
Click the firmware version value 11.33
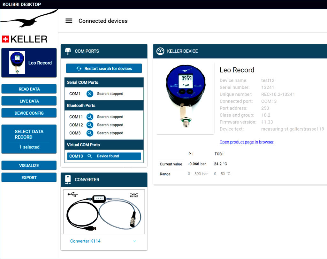(267, 122)
